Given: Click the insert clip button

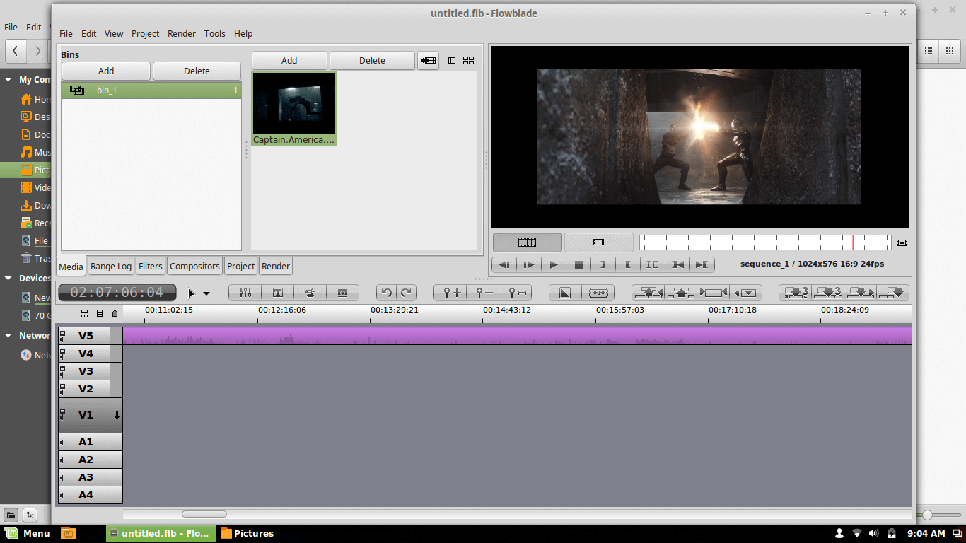Looking at the screenshot, I should pyautogui.click(x=861, y=293).
